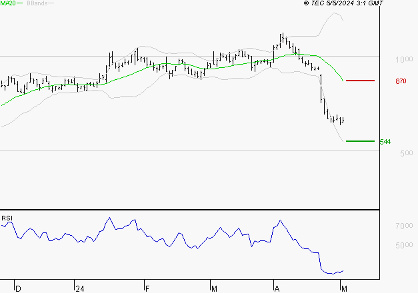The image size is (418, 293).
Task: Click the 1000 price axis label
Action: [x=404, y=59]
